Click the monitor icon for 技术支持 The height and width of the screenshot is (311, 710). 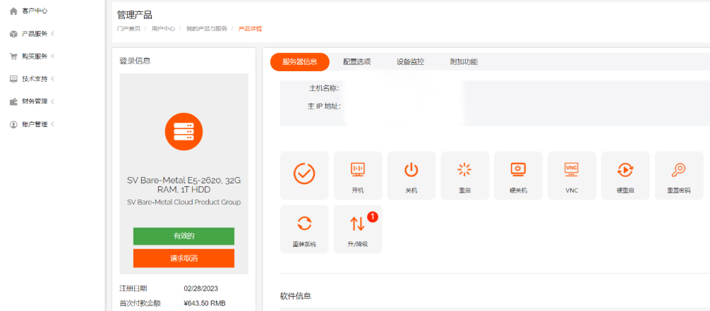click(13, 79)
